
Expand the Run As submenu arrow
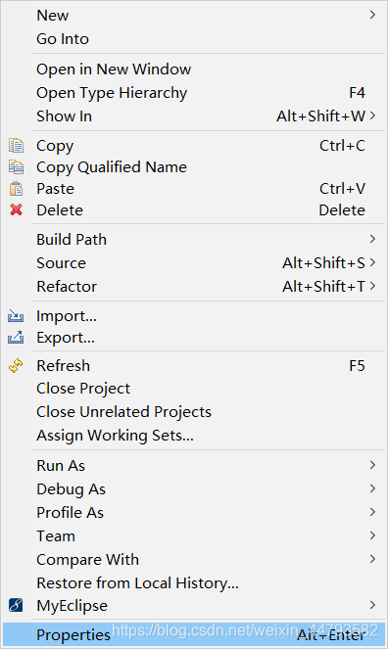tap(372, 465)
